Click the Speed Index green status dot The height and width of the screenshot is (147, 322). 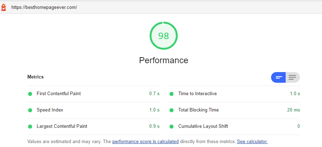(x=30, y=110)
